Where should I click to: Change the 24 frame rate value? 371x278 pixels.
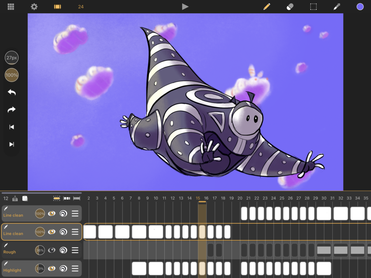pos(81,7)
